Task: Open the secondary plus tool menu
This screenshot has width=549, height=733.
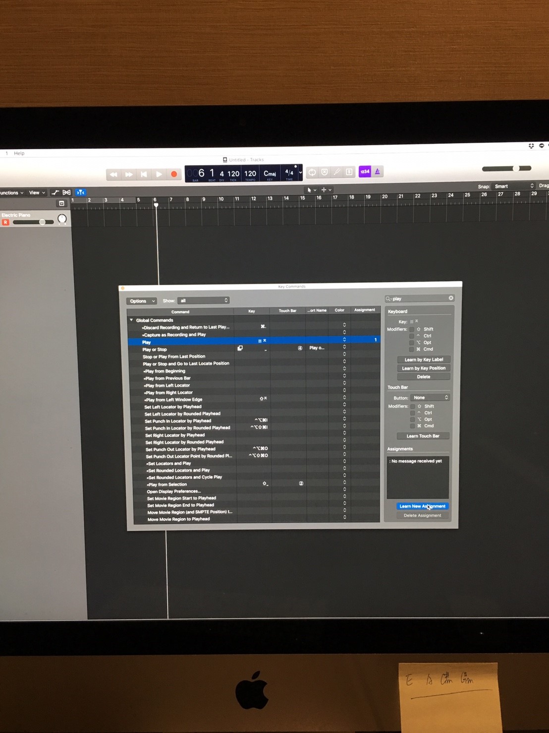Action: coord(326,190)
